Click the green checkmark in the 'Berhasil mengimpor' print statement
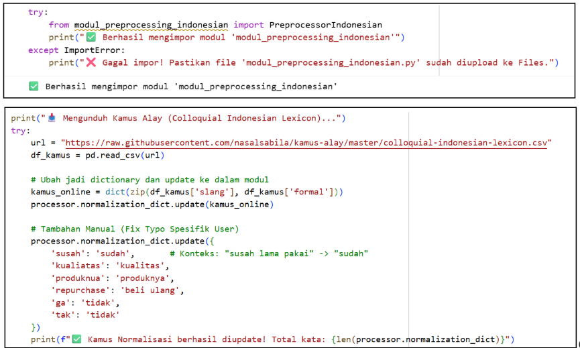The width and height of the screenshot is (580, 348). pos(91,37)
